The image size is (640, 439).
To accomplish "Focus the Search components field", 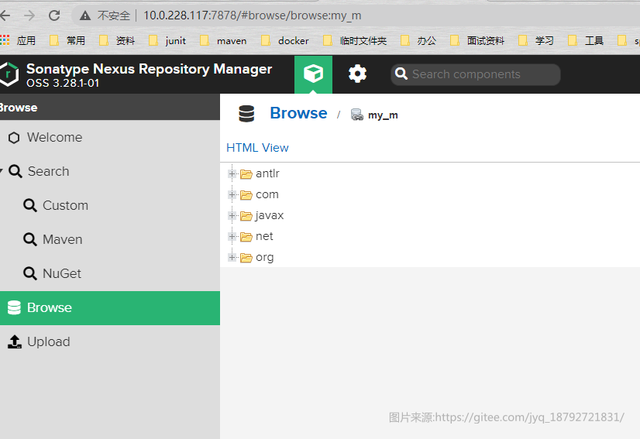I will pos(476,74).
